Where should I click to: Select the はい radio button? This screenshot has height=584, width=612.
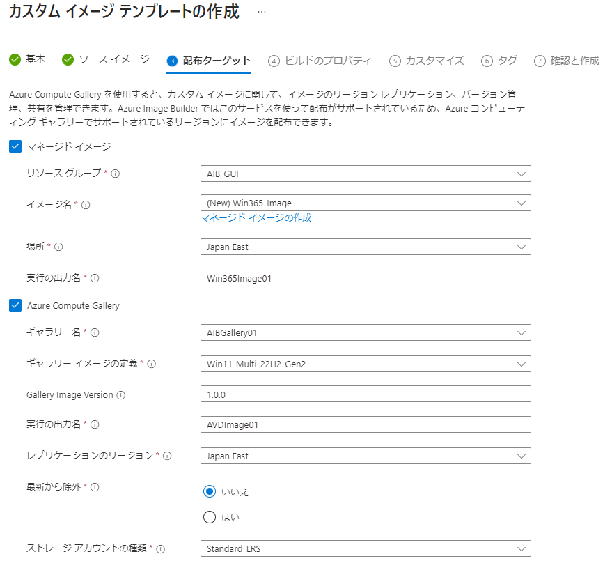(210, 517)
